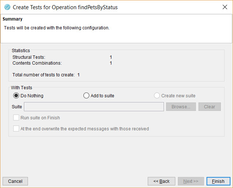The height and width of the screenshot is (188, 233).
Task: Click the Summary heading text
Action: coord(12,19)
